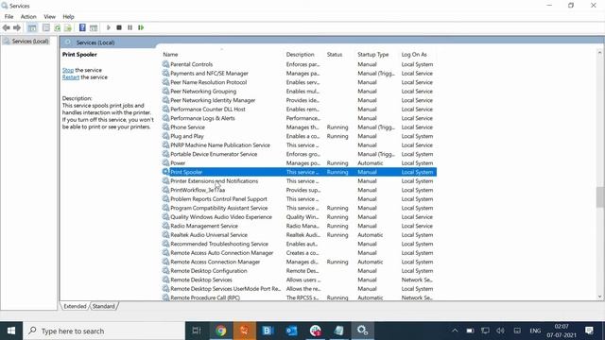Select the Phone Service row
The width and height of the screenshot is (605, 340).
[x=299, y=127]
